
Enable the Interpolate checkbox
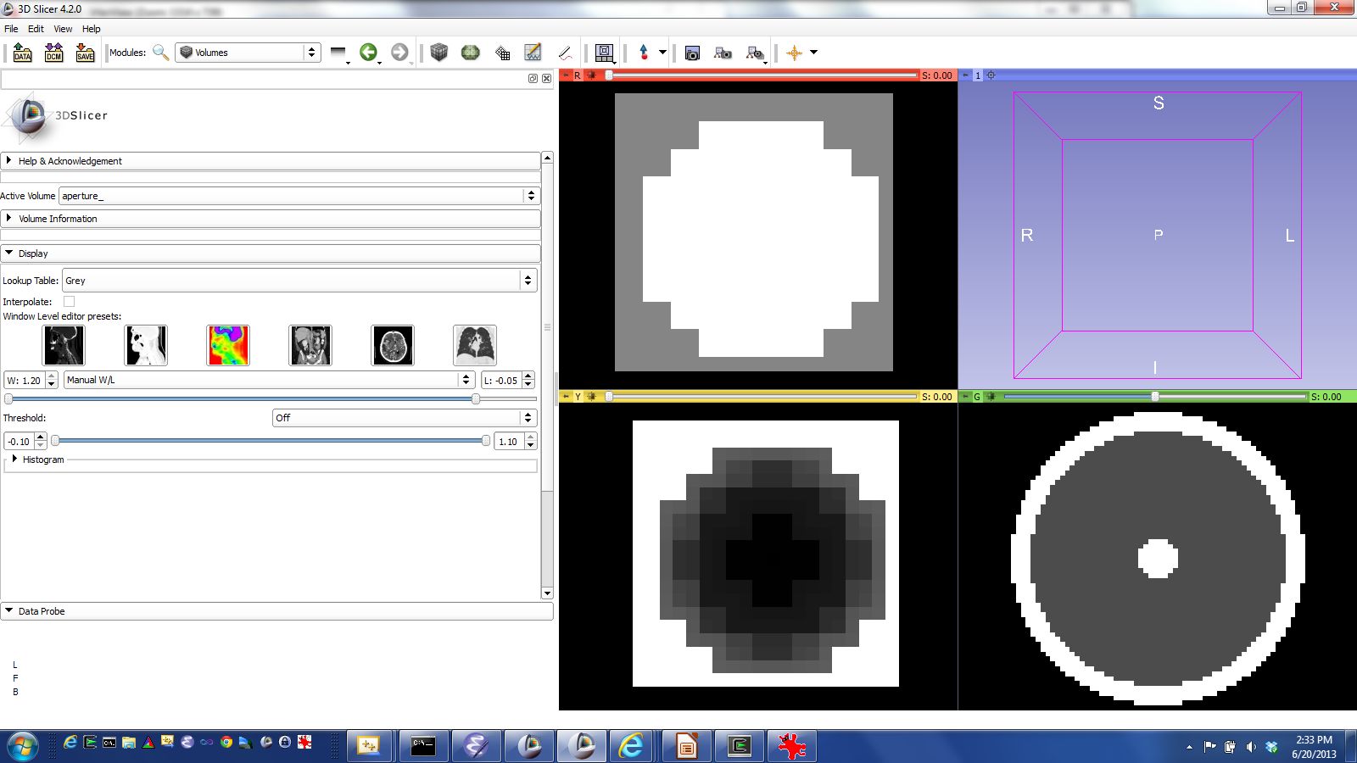pyautogui.click(x=70, y=302)
